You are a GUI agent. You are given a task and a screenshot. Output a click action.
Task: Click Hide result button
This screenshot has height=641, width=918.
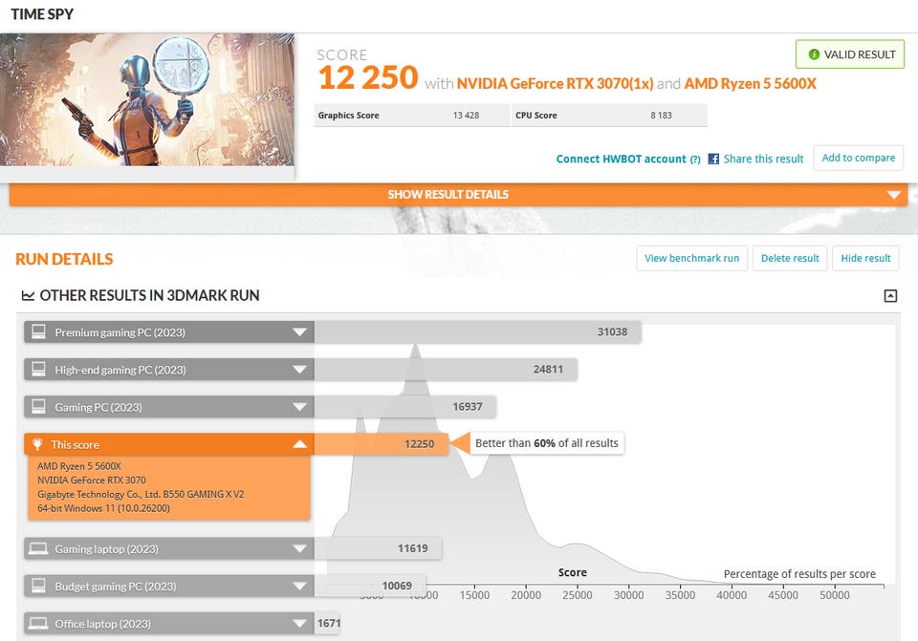(865, 259)
